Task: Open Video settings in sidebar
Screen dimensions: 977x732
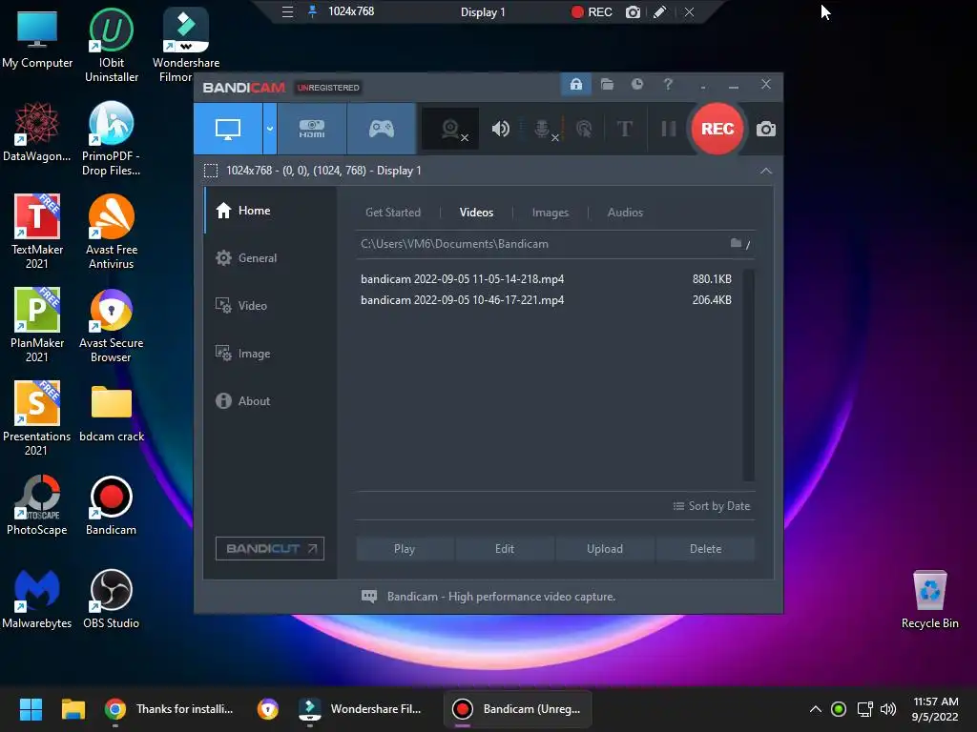Action: pyautogui.click(x=270, y=306)
